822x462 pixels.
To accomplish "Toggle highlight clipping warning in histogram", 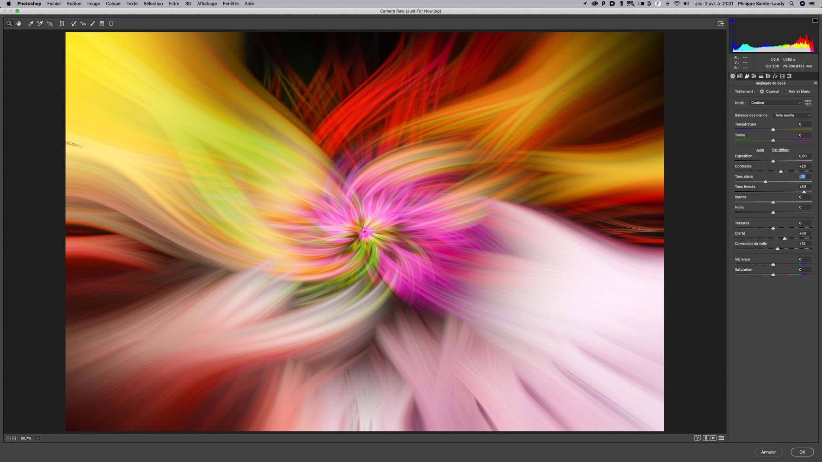I will [815, 20].
